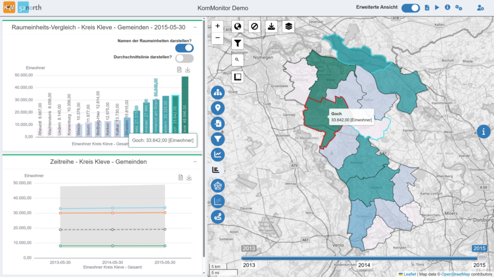The height and width of the screenshot is (277, 494).
Task: Zoom in on the map
Action: click(x=218, y=26)
